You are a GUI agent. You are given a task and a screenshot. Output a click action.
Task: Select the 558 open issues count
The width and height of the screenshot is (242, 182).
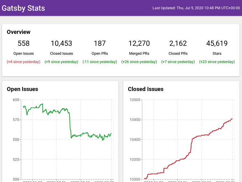[24, 43]
